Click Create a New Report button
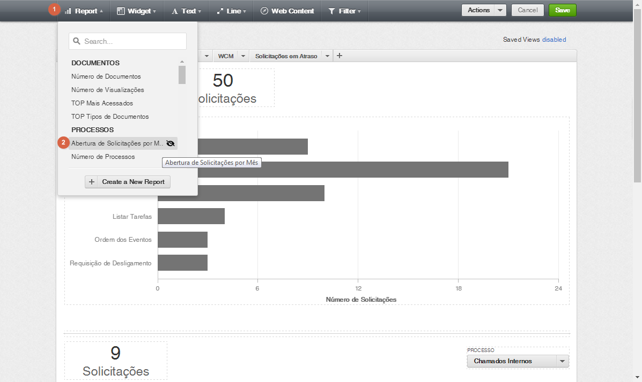Image resolution: width=642 pixels, height=382 pixels. click(127, 182)
